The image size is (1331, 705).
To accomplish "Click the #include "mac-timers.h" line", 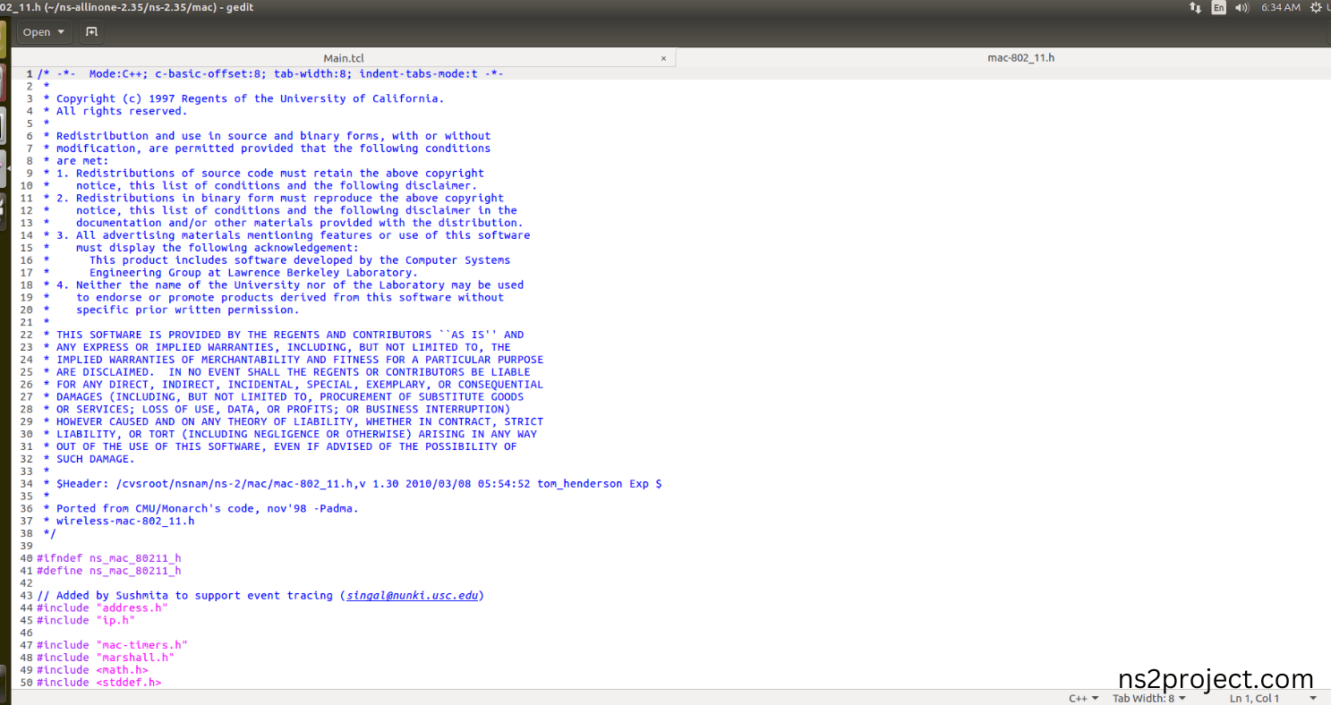I will tap(112, 645).
